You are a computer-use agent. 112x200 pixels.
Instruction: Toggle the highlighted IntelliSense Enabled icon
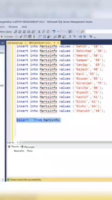coord(34,37)
